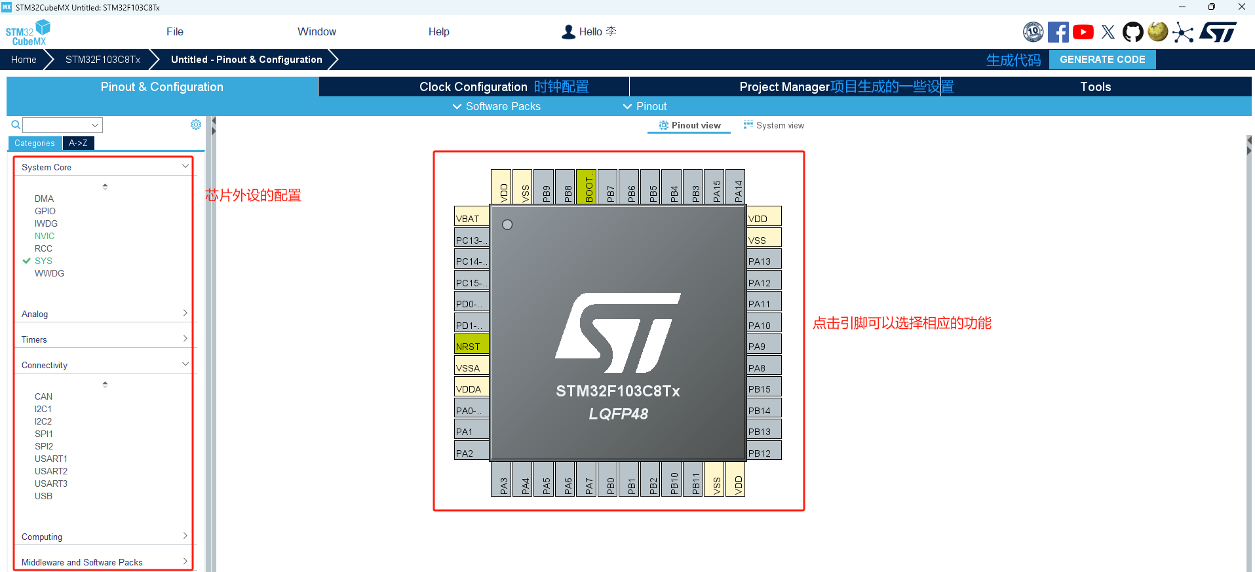Open the GitHub icon link
The image size is (1255, 572).
click(1133, 31)
